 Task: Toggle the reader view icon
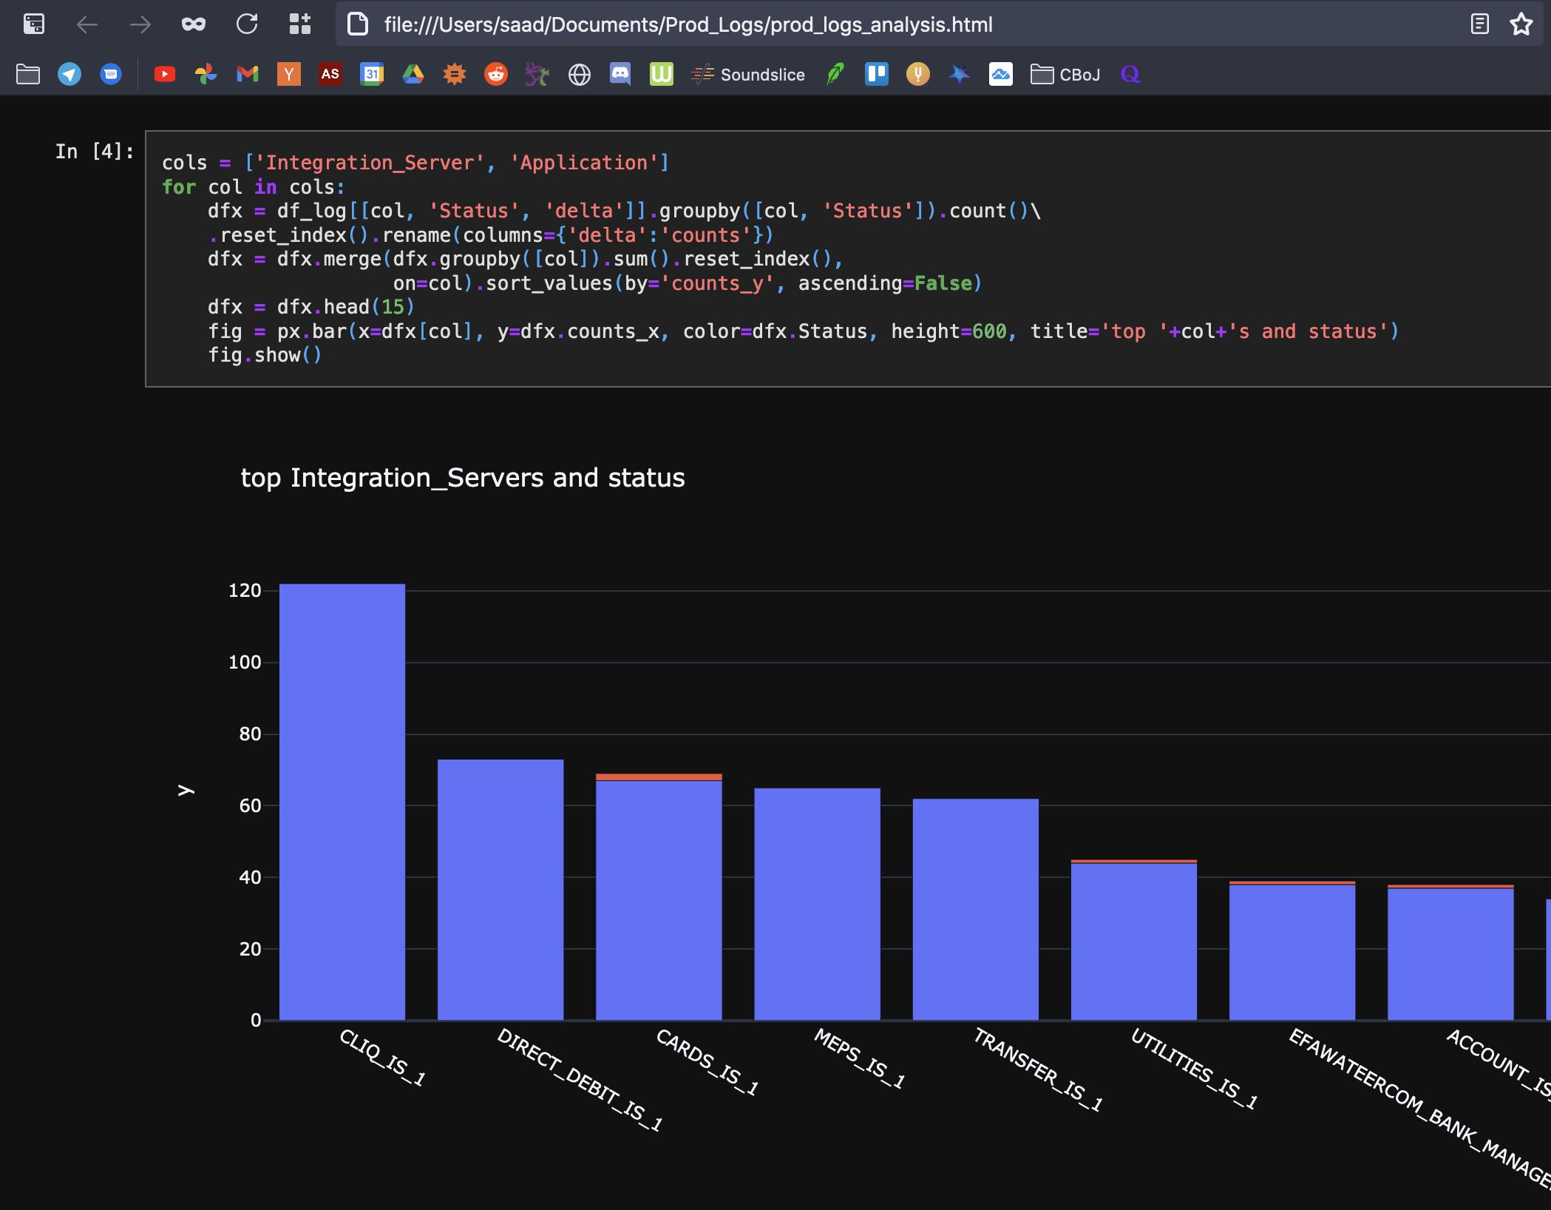[1479, 24]
